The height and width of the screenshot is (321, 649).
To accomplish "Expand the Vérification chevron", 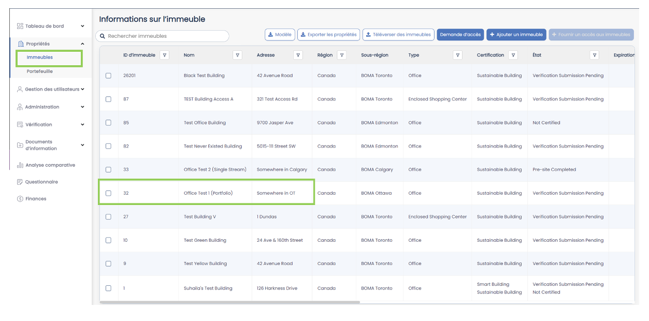I will (x=82, y=125).
